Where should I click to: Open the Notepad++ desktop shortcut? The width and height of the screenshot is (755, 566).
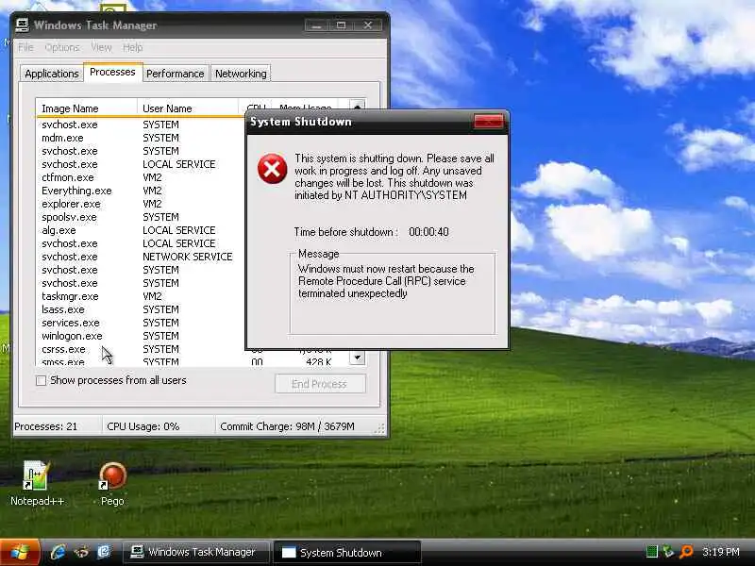(36, 483)
